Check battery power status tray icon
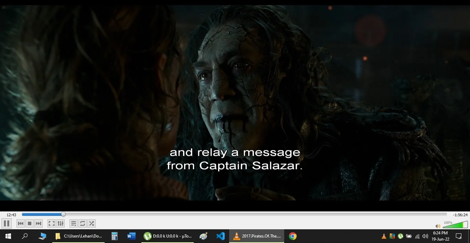The width and height of the screenshot is (470, 243). [409, 236]
